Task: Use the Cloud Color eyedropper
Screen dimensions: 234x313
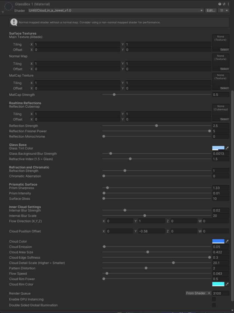Action: (227, 241)
